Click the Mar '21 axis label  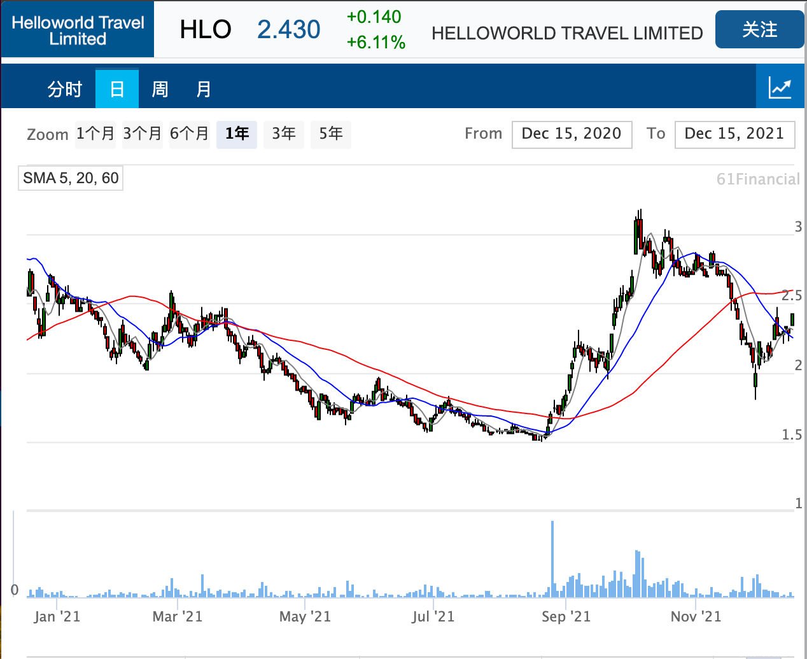[x=178, y=616]
